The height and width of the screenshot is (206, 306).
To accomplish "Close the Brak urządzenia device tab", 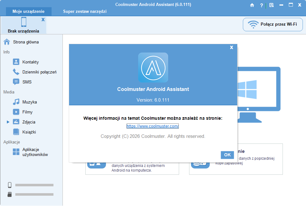I will (x=43, y=19).
